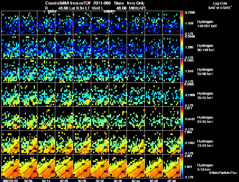The width and height of the screenshot is (239, 182).
Task: Click the colorbar beside Hydrogen 149-227 keV
Action: [182, 23]
